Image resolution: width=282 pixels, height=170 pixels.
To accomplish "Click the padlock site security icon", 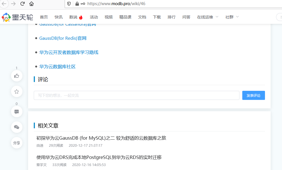I will click(x=77, y=4).
